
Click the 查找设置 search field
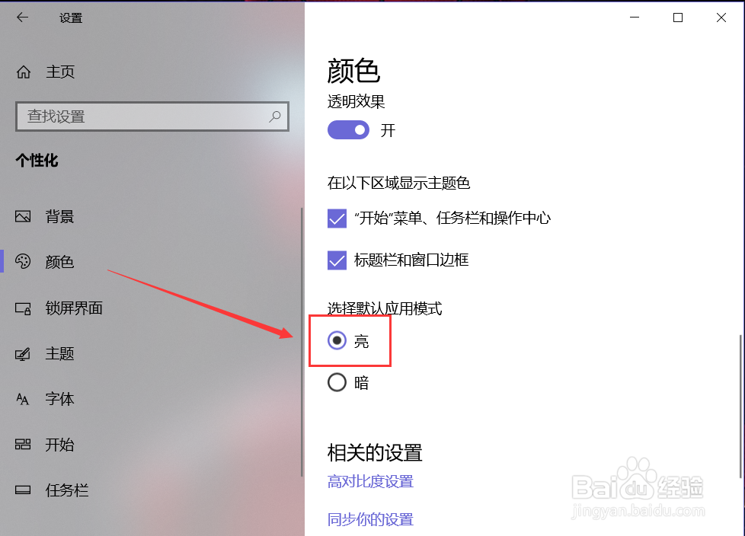pyautogui.click(x=152, y=116)
